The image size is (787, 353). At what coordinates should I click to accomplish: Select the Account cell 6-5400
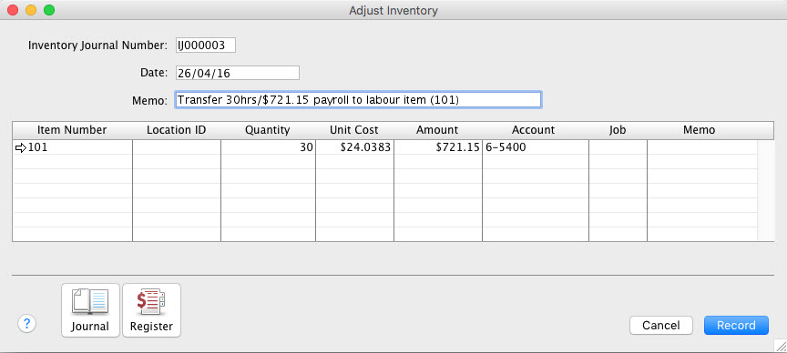point(536,147)
